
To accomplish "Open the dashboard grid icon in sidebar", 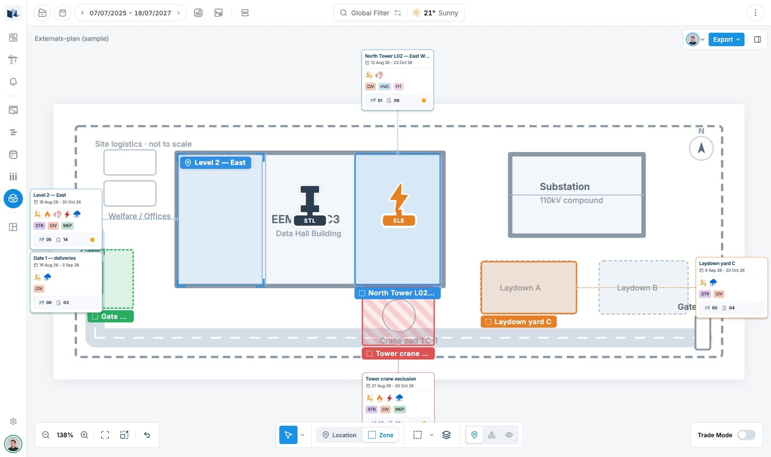I will 13,38.
